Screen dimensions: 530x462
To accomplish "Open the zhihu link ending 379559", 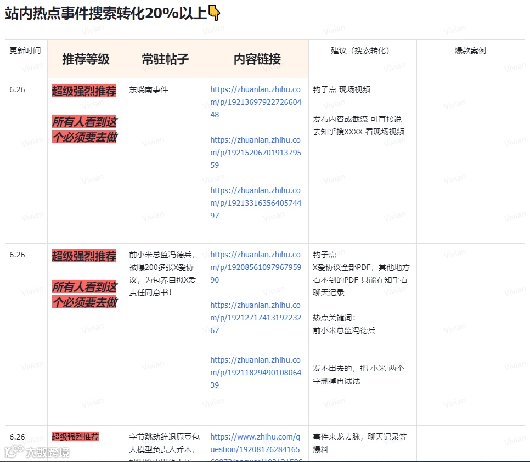I will (x=256, y=153).
